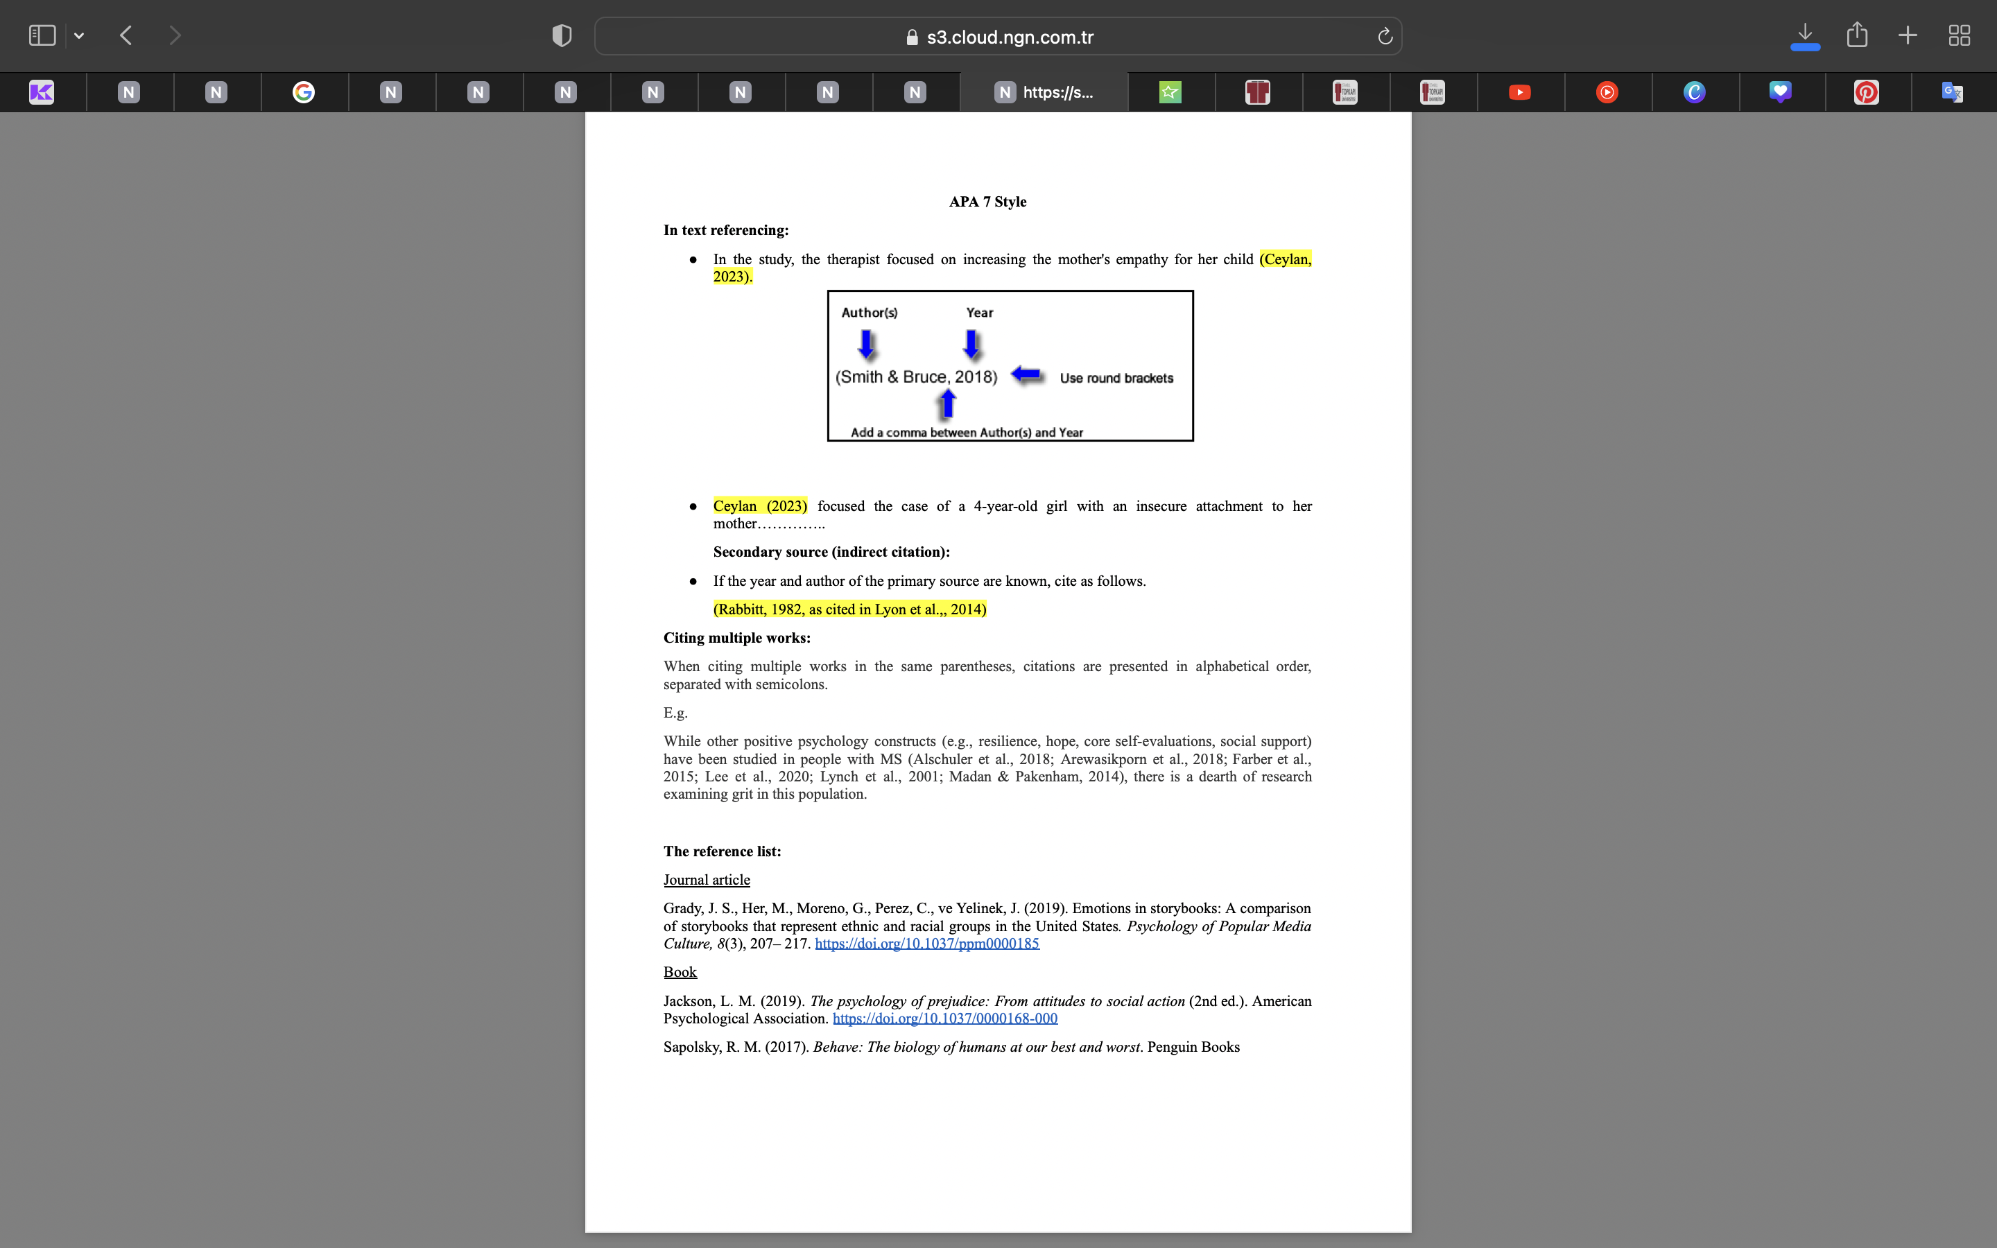Viewport: 1997px width, 1248px height.
Task: Select the Google Translate tab
Action: 1953,92
